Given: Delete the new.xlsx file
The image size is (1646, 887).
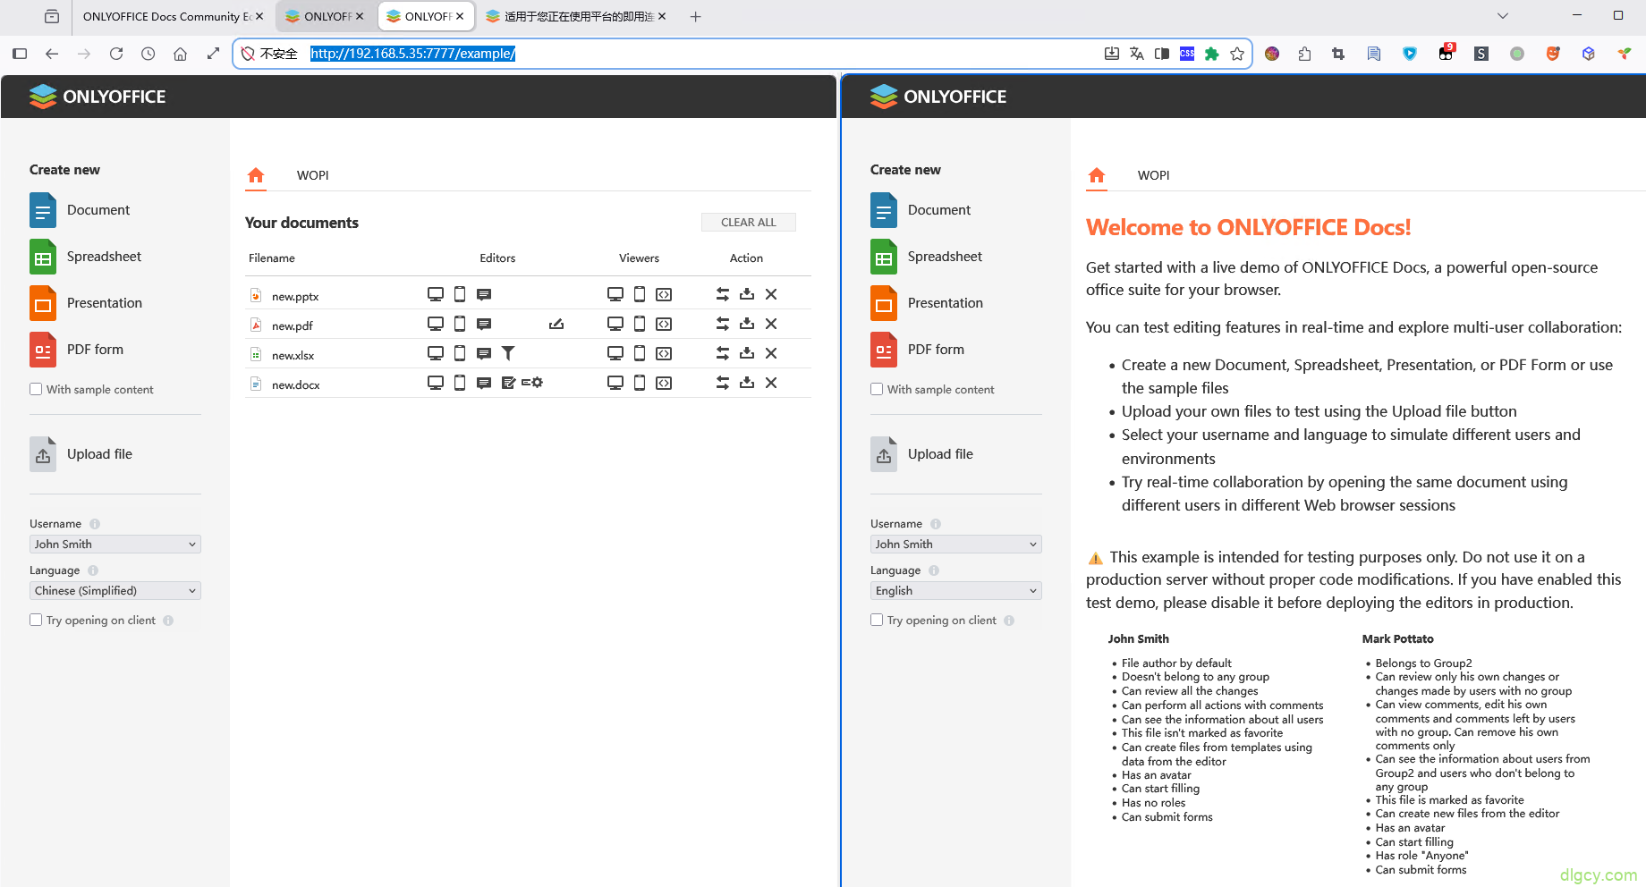Looking at the screenshot, I should pyautogui.click(x=771, y=353).
